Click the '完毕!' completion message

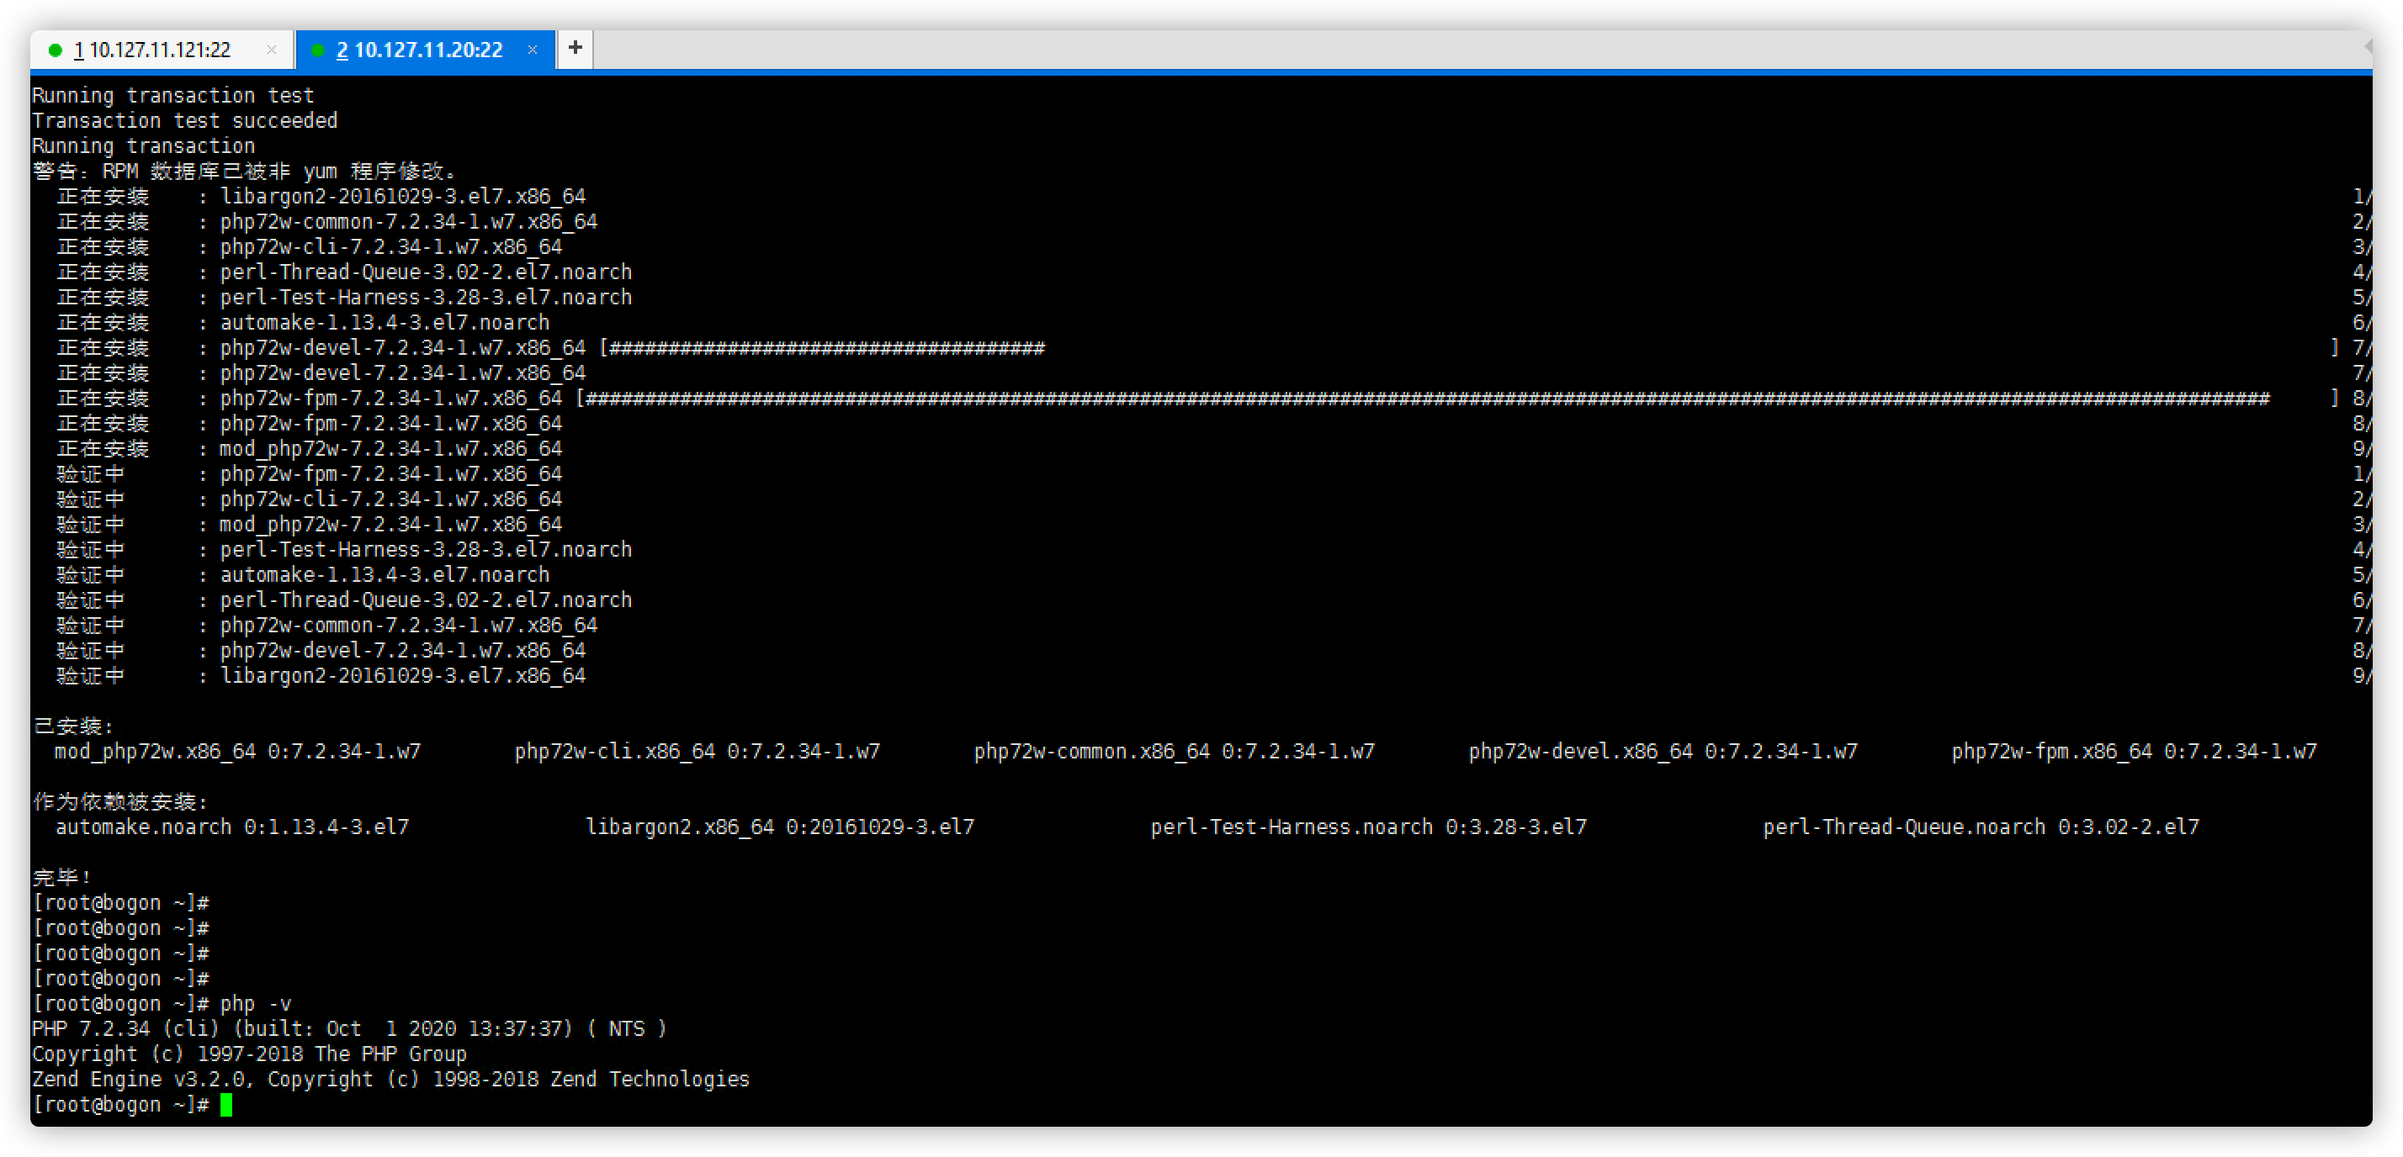coord(61,877)
